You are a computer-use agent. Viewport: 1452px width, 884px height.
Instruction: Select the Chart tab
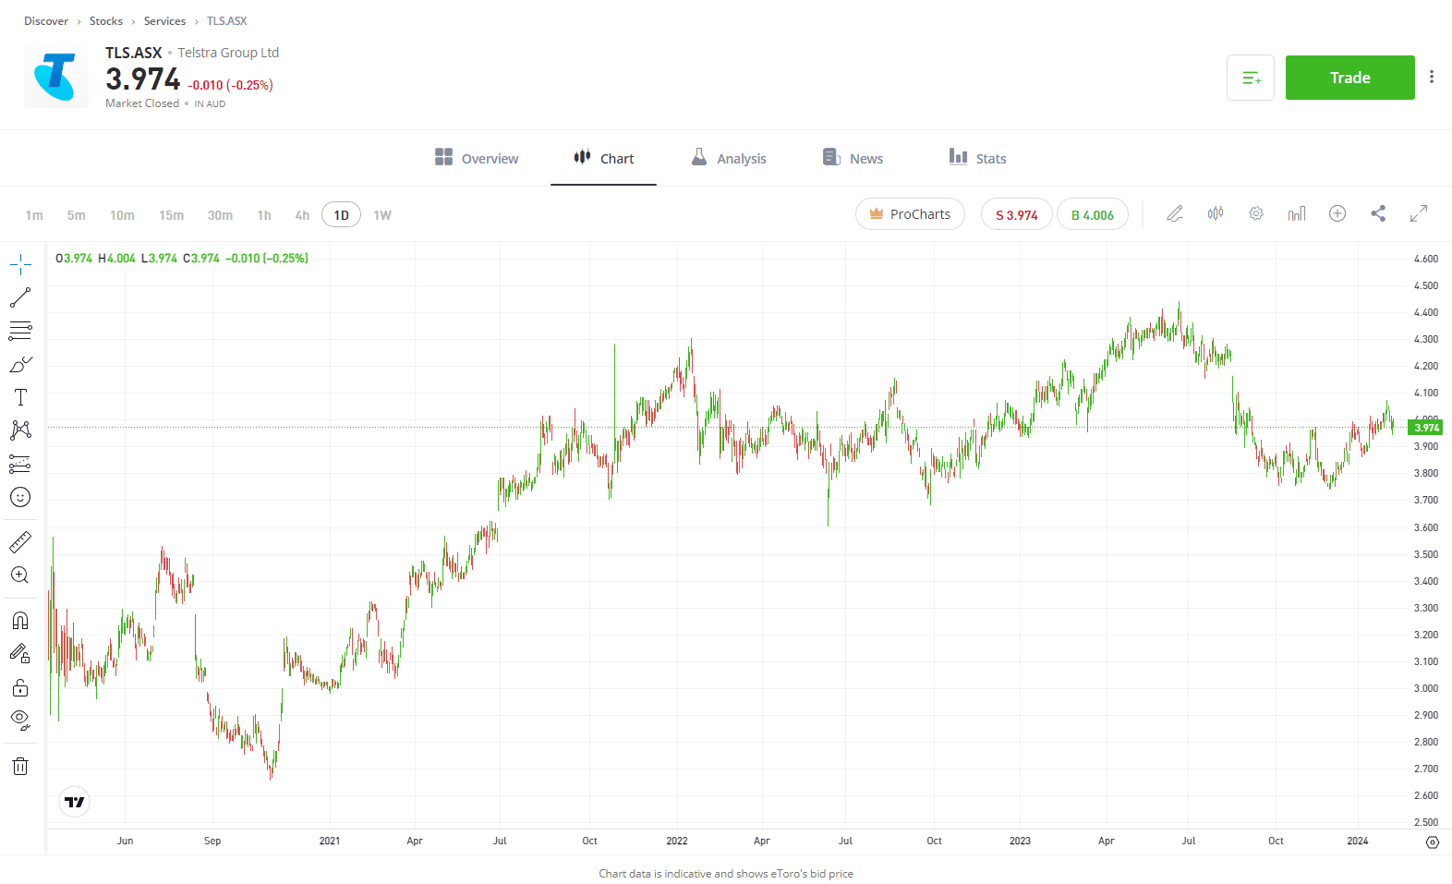(x=604, y=158)
